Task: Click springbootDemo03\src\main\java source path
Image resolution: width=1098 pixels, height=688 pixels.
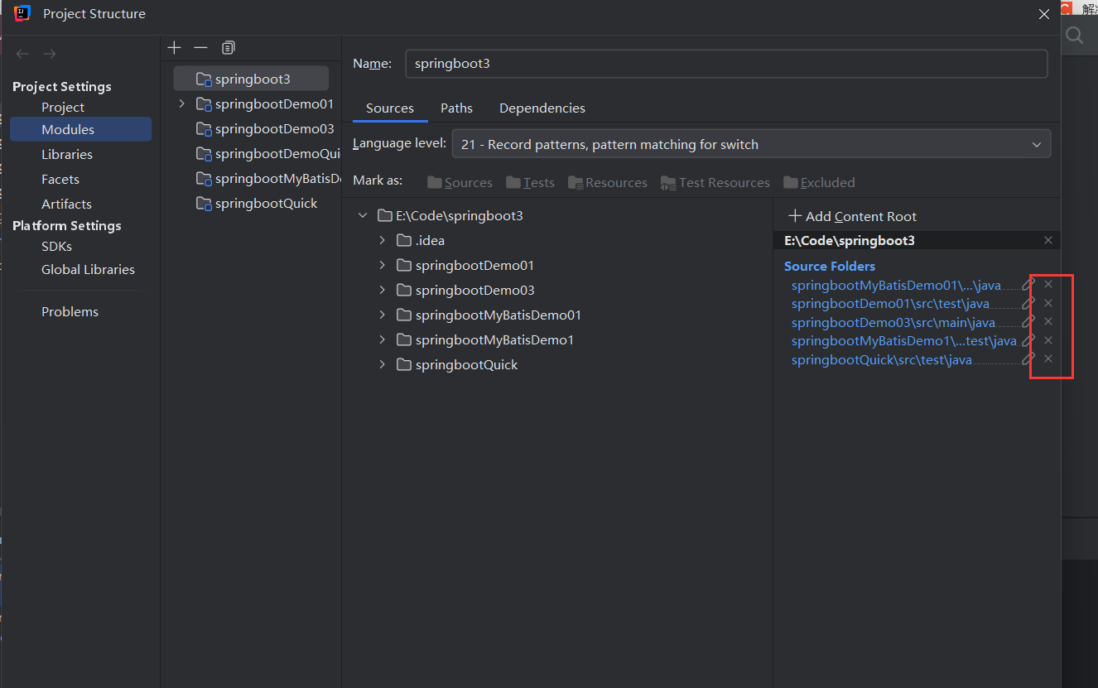Action: point(893,323)
